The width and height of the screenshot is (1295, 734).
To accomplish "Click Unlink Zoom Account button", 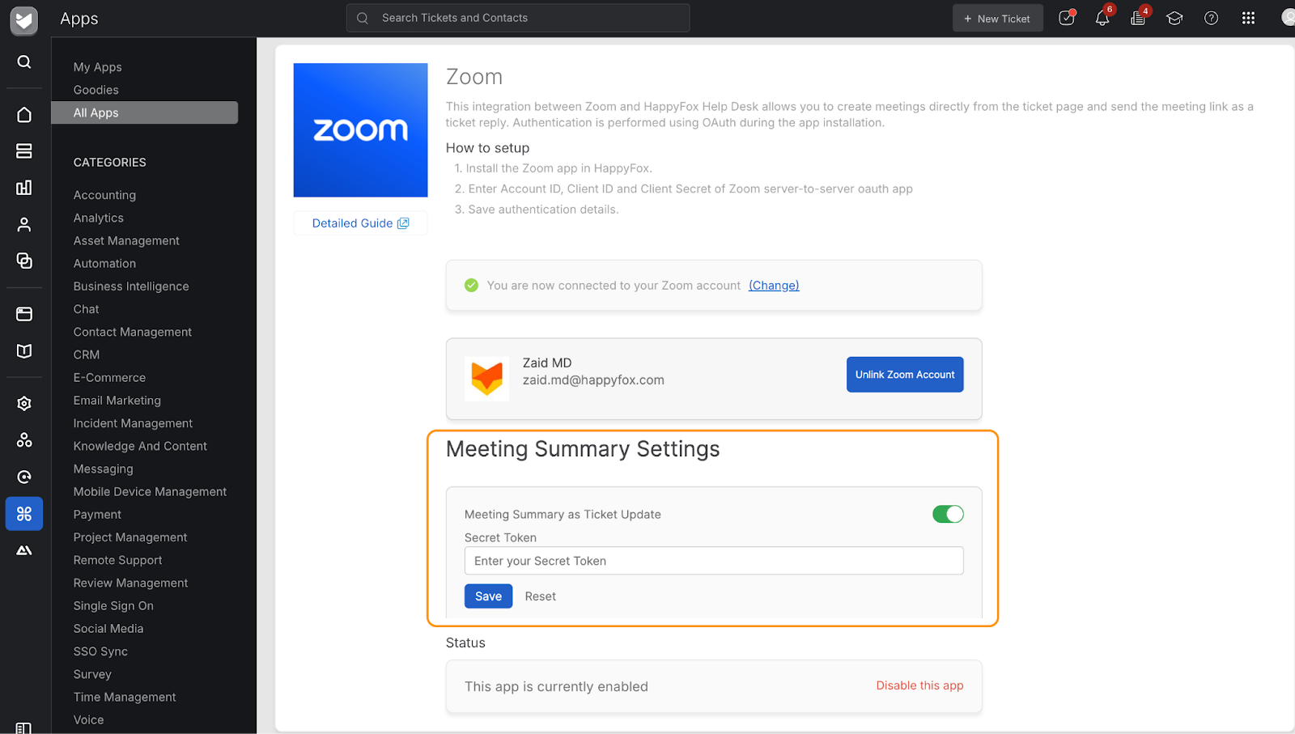I will (x=905, y=375).
